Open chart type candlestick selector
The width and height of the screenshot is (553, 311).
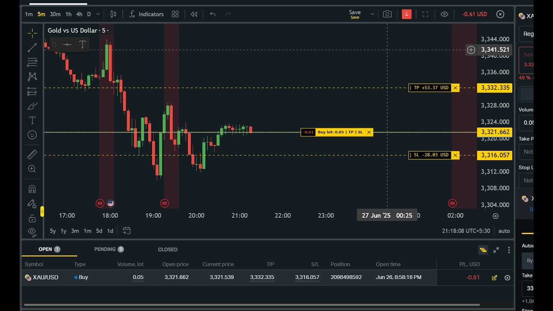tap(113, 14)
